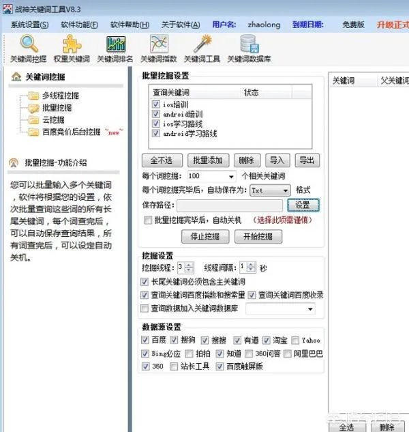Screen dimensions: 409x432
Task: Open the keyword database selection dropdown
Action: tap(310, 309)
